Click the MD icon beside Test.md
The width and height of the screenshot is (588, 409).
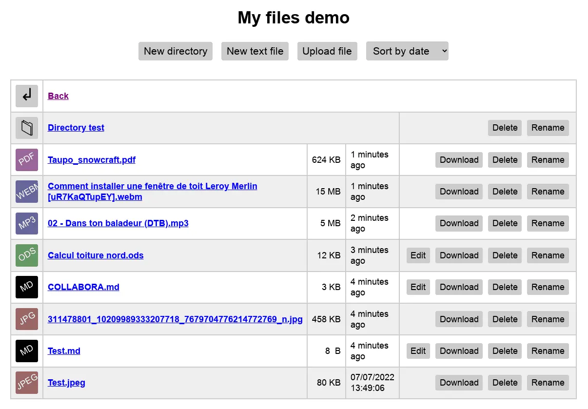point(27,351)
